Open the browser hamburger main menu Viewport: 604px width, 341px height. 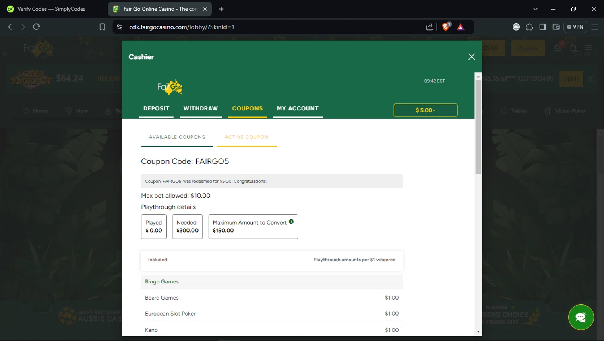coord(594,27)
